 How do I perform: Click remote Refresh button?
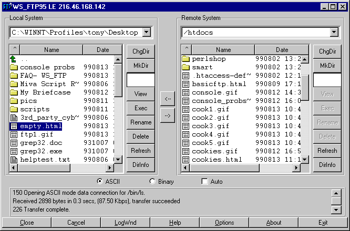click(x=327, y=151)
